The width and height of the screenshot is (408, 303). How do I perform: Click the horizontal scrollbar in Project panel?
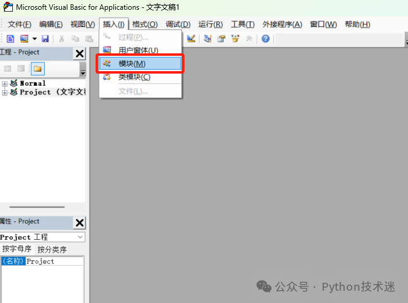pyautogui.click(x=37, y=207)
